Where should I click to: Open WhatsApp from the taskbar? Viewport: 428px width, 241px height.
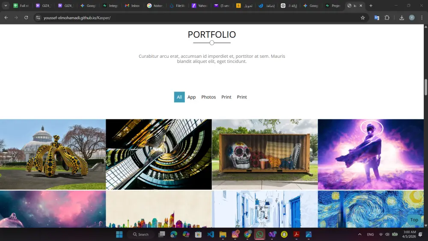[260, 235]
